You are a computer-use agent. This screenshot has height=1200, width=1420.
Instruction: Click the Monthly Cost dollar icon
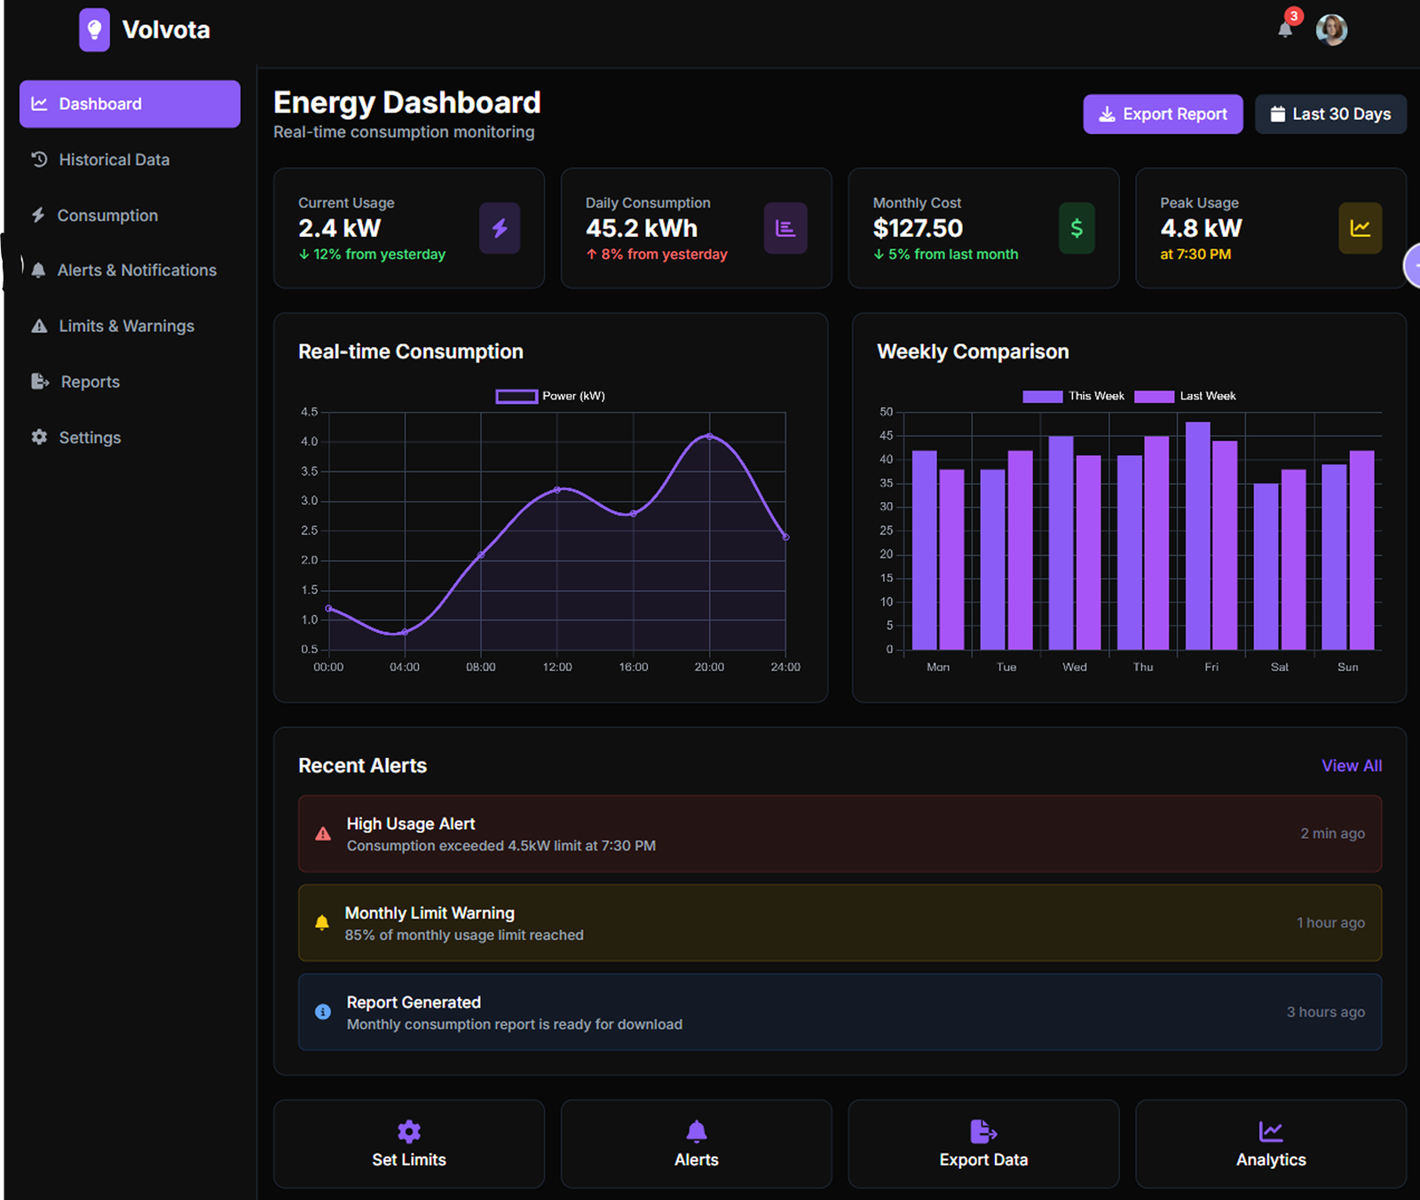coord(1076,228)
